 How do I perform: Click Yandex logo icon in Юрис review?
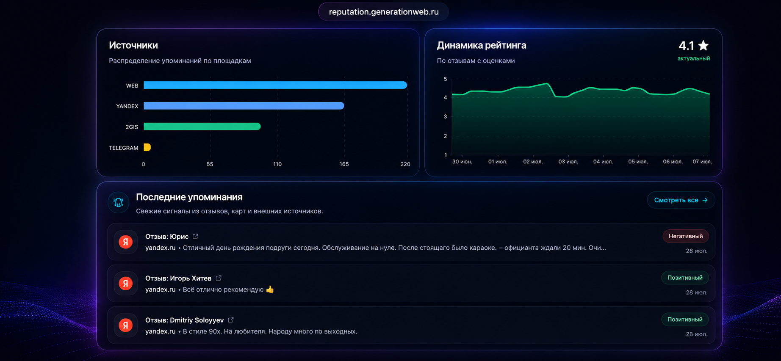pos(125,242)
